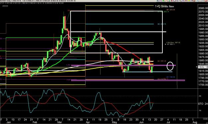Click the May month label on the time axis
The width and height of the screenshot is (208, 124).
pyautogui.click(x=114, y=122)
